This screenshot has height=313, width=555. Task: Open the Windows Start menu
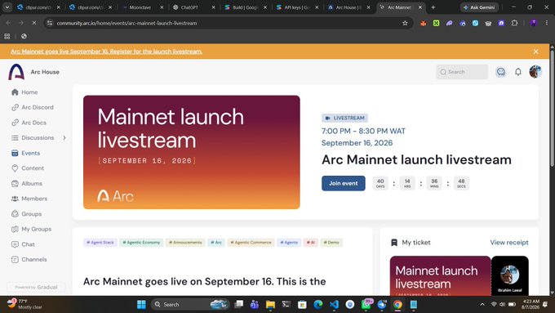coord(141,305)
